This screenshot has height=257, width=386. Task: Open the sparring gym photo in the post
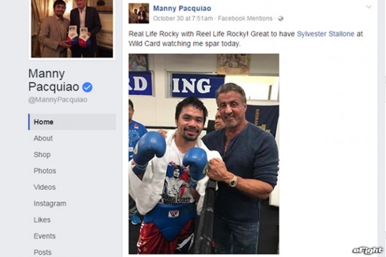204,154
